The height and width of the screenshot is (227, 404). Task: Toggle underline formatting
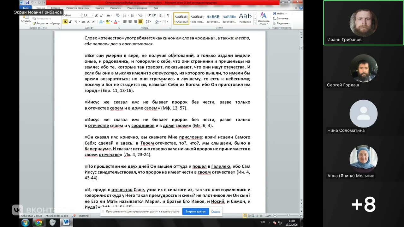[76, 22]
